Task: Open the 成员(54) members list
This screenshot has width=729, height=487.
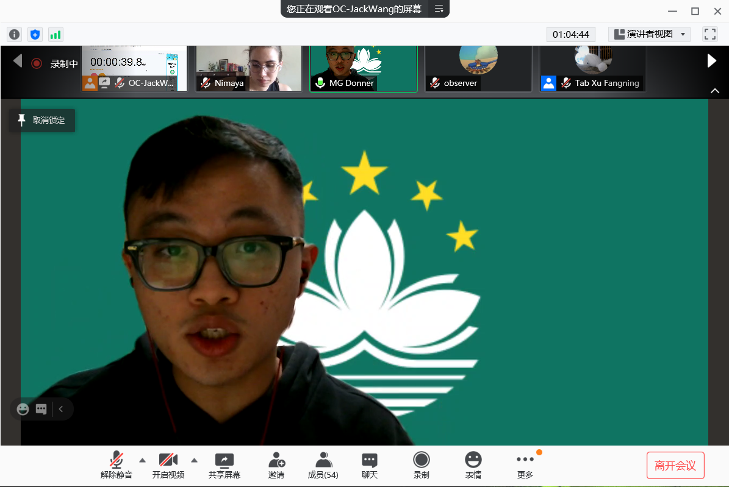Action: click(x=323, y=465)
